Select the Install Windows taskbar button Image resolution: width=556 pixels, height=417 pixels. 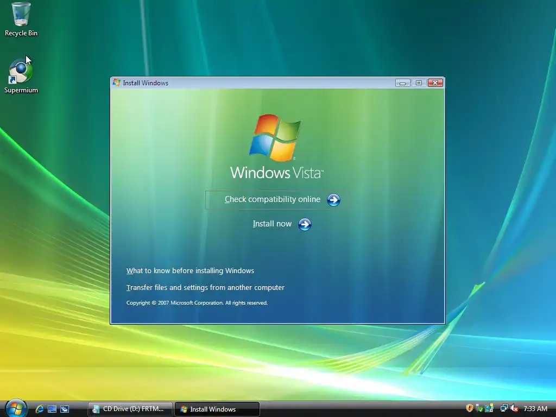click(217, 409)
